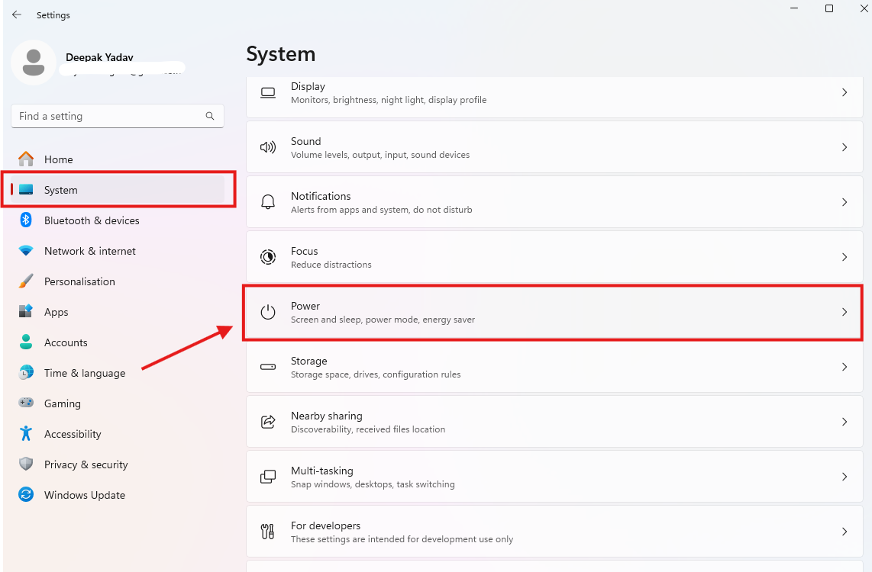This screenshot has width=872, height=572.
Task: Open Accounts label in sidebar
Action: (x=66, y=342)
